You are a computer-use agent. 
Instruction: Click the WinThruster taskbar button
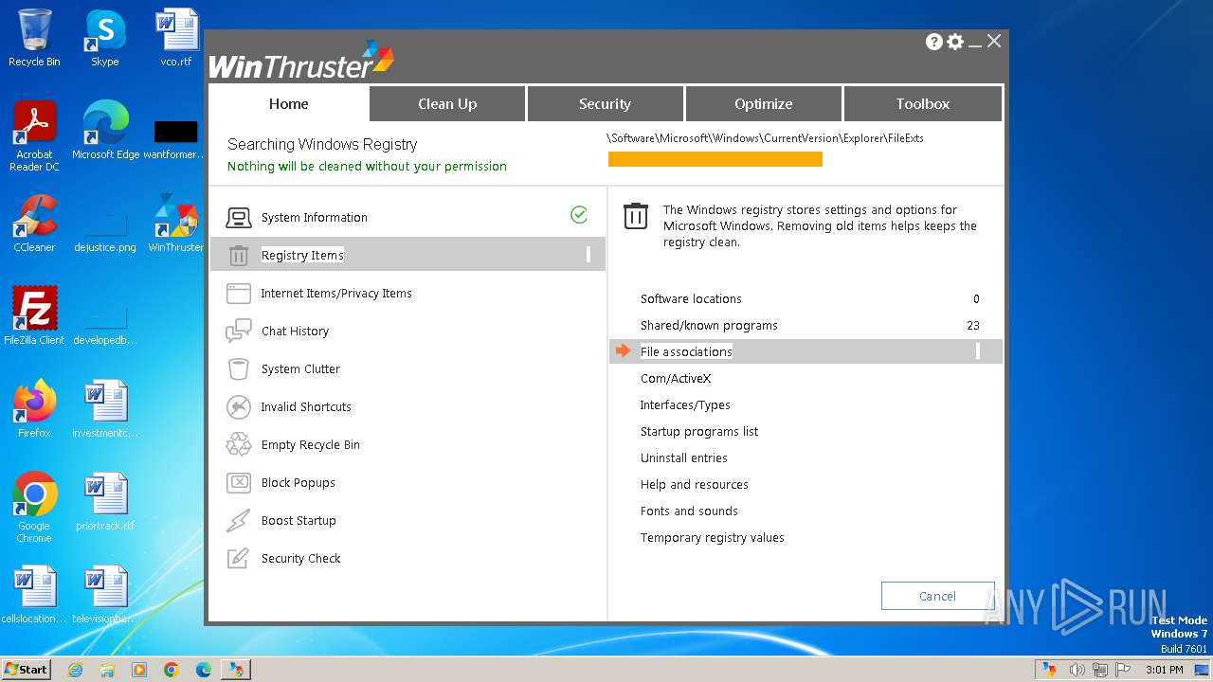(236, 670)
